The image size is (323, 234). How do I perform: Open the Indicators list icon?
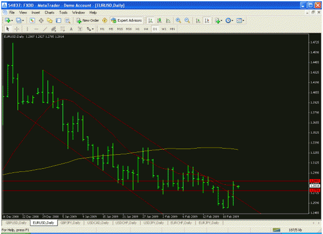pyautogui.click(x=218, y=20)
